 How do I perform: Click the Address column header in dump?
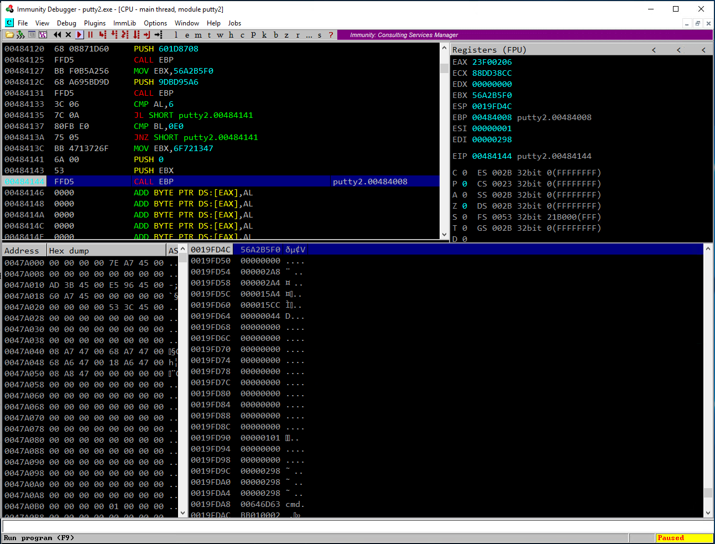[24, 251]
